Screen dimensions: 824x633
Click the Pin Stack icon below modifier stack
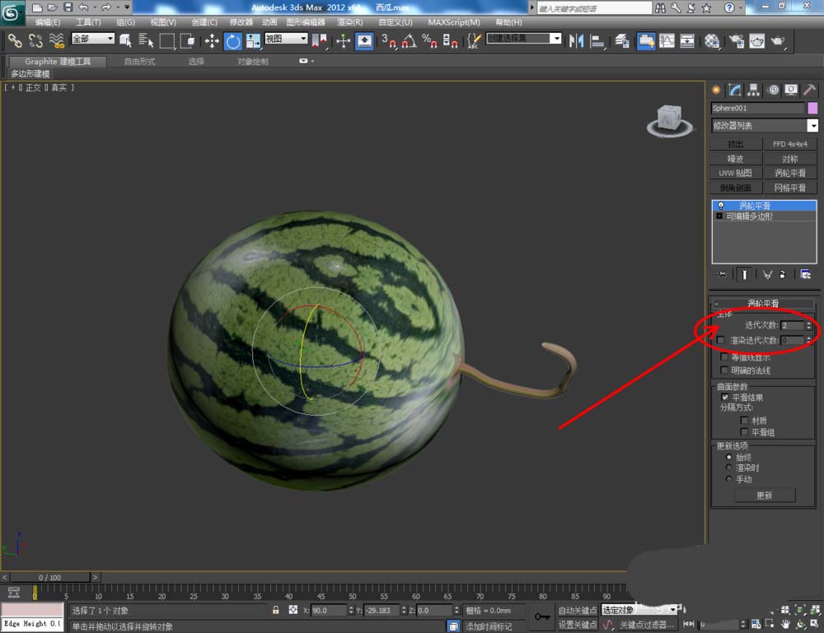click(722, 274)
